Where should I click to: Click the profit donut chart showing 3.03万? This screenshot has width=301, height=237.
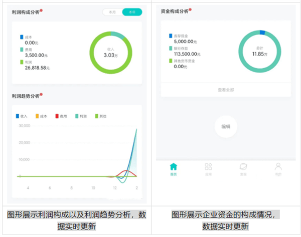[111, 53]
